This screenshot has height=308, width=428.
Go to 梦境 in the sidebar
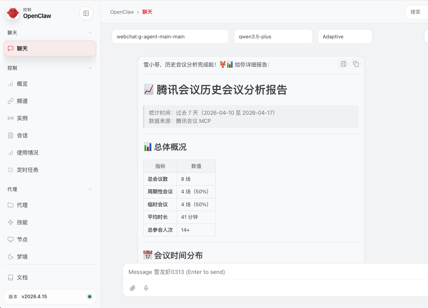pyautogui.click(x=22, y=257)
